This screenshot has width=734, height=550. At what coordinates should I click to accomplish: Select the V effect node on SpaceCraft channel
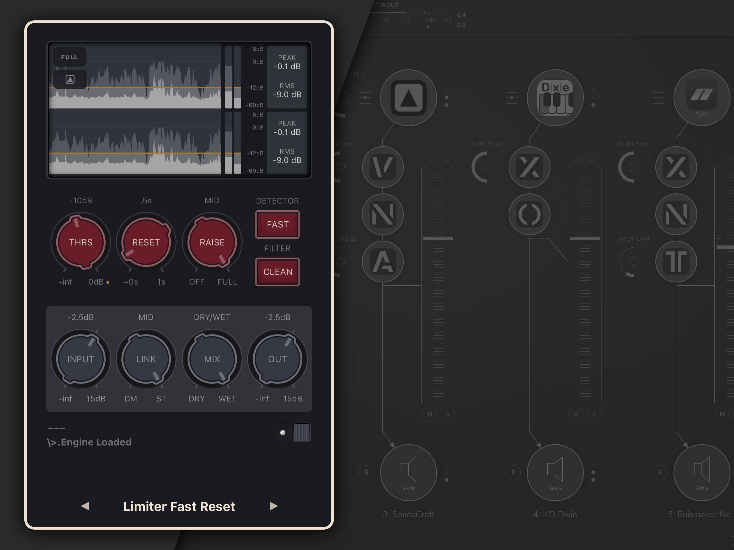[383, 167]
